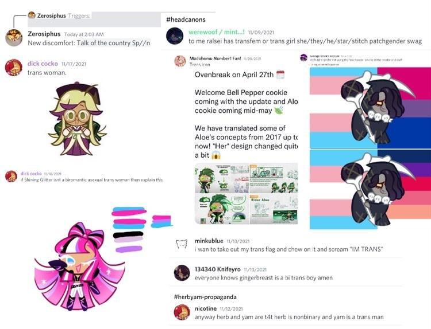Open the glasses cookie character image

[77, 119]
